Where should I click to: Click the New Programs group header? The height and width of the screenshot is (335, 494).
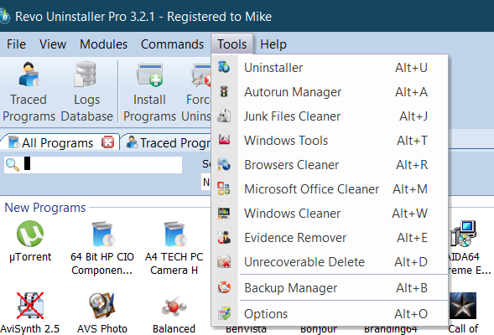coord(44,208)
